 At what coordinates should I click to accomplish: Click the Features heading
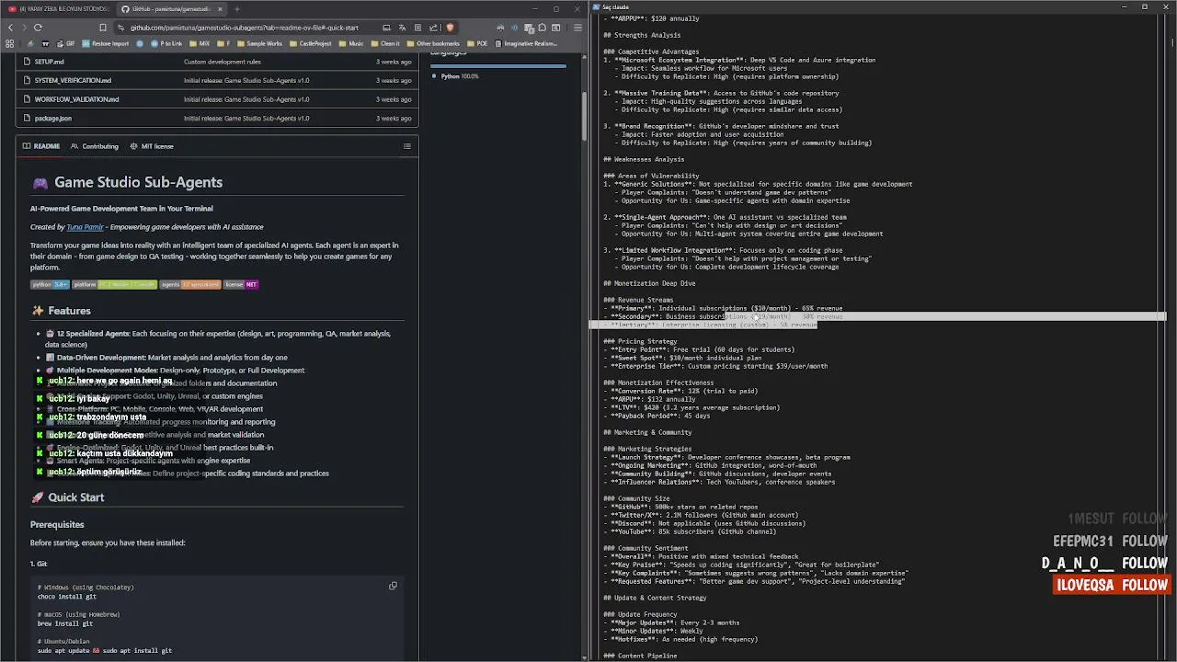(x=69, y=311)
